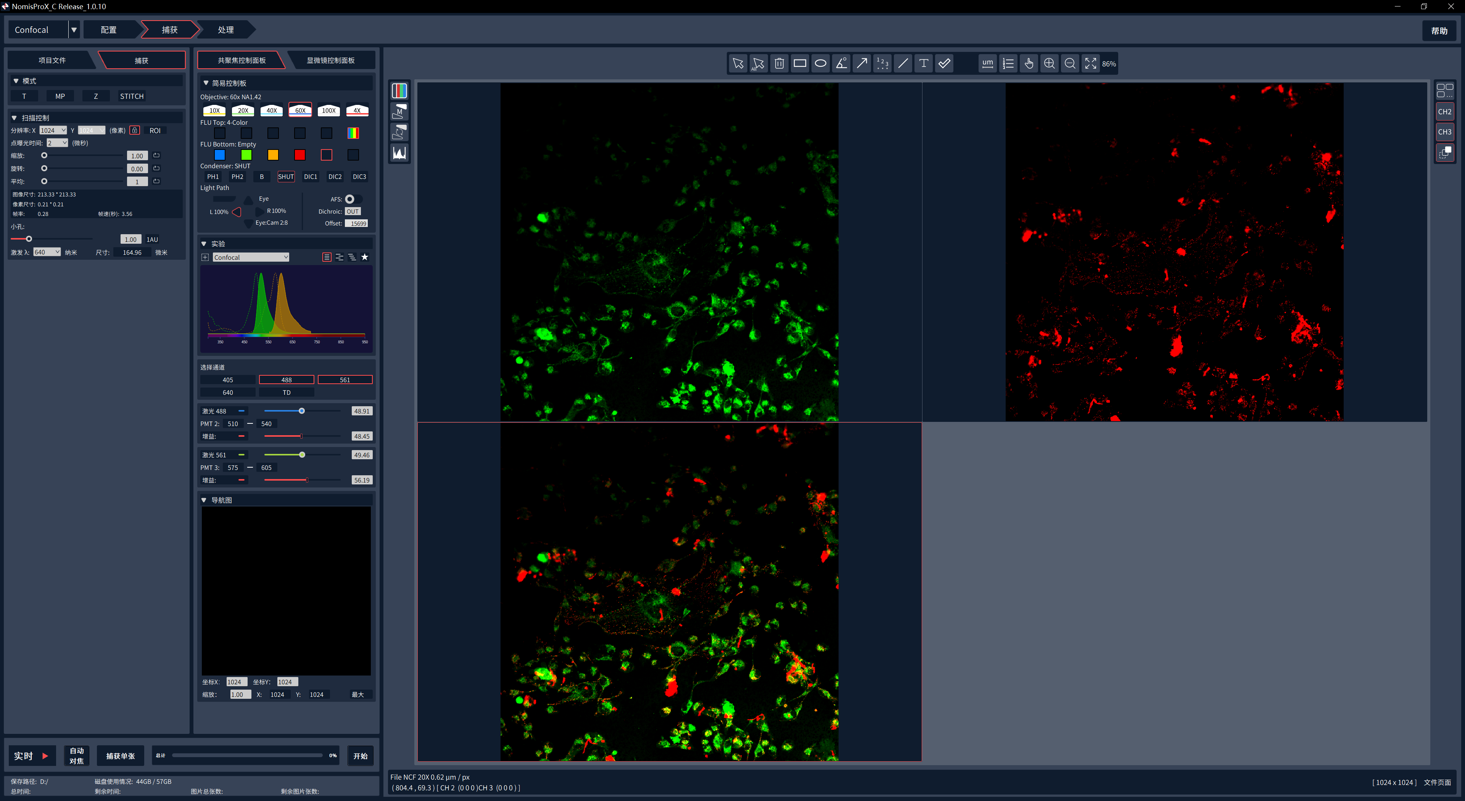The image size is (1465, 801).
Task: Select the red FLU Bottom swatch
Action: 300,154
